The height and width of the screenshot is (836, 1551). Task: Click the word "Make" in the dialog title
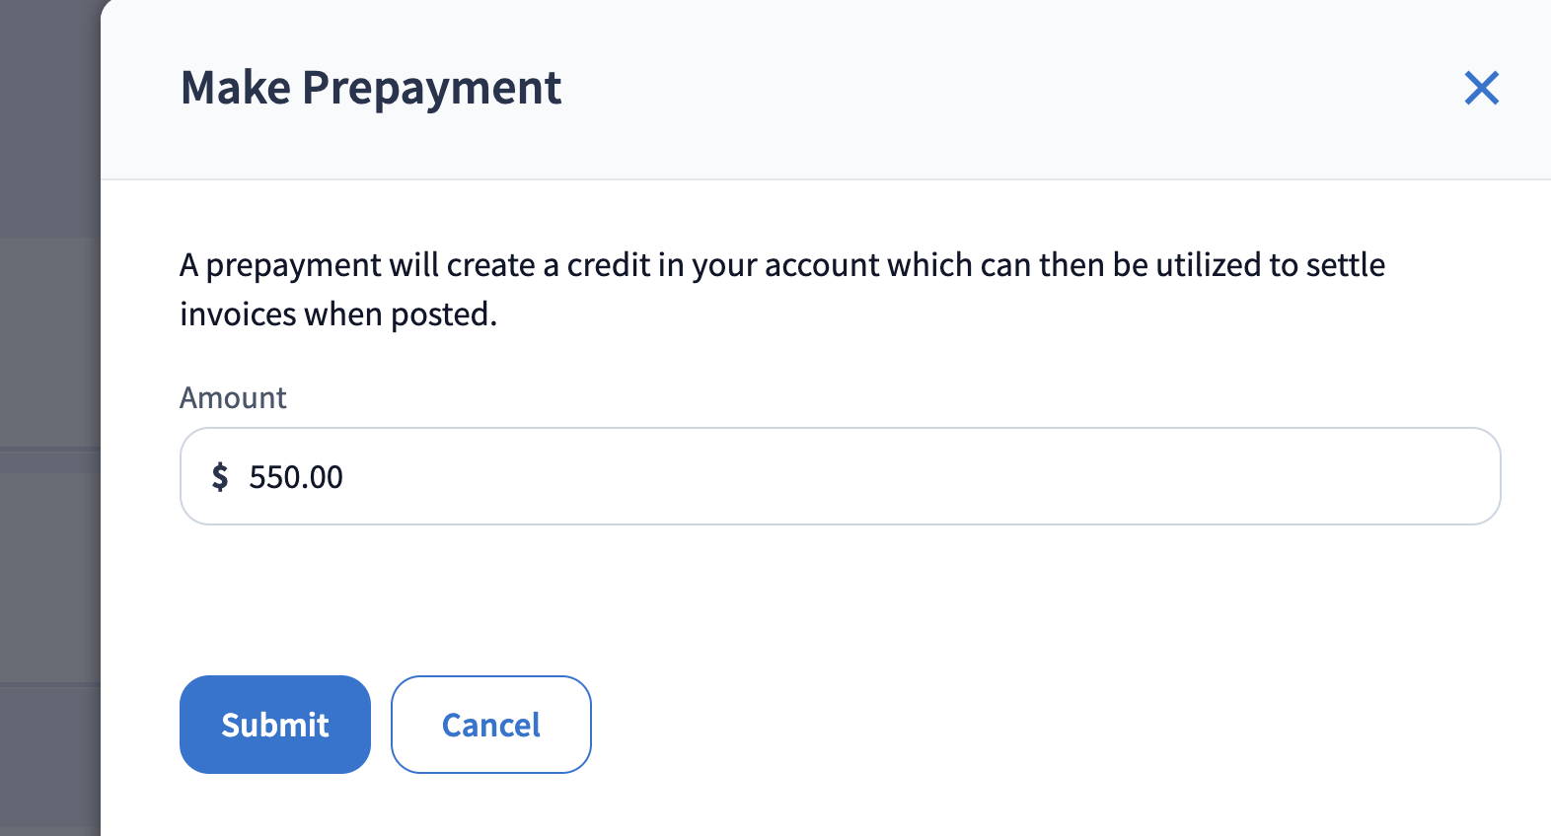[236, 88]
